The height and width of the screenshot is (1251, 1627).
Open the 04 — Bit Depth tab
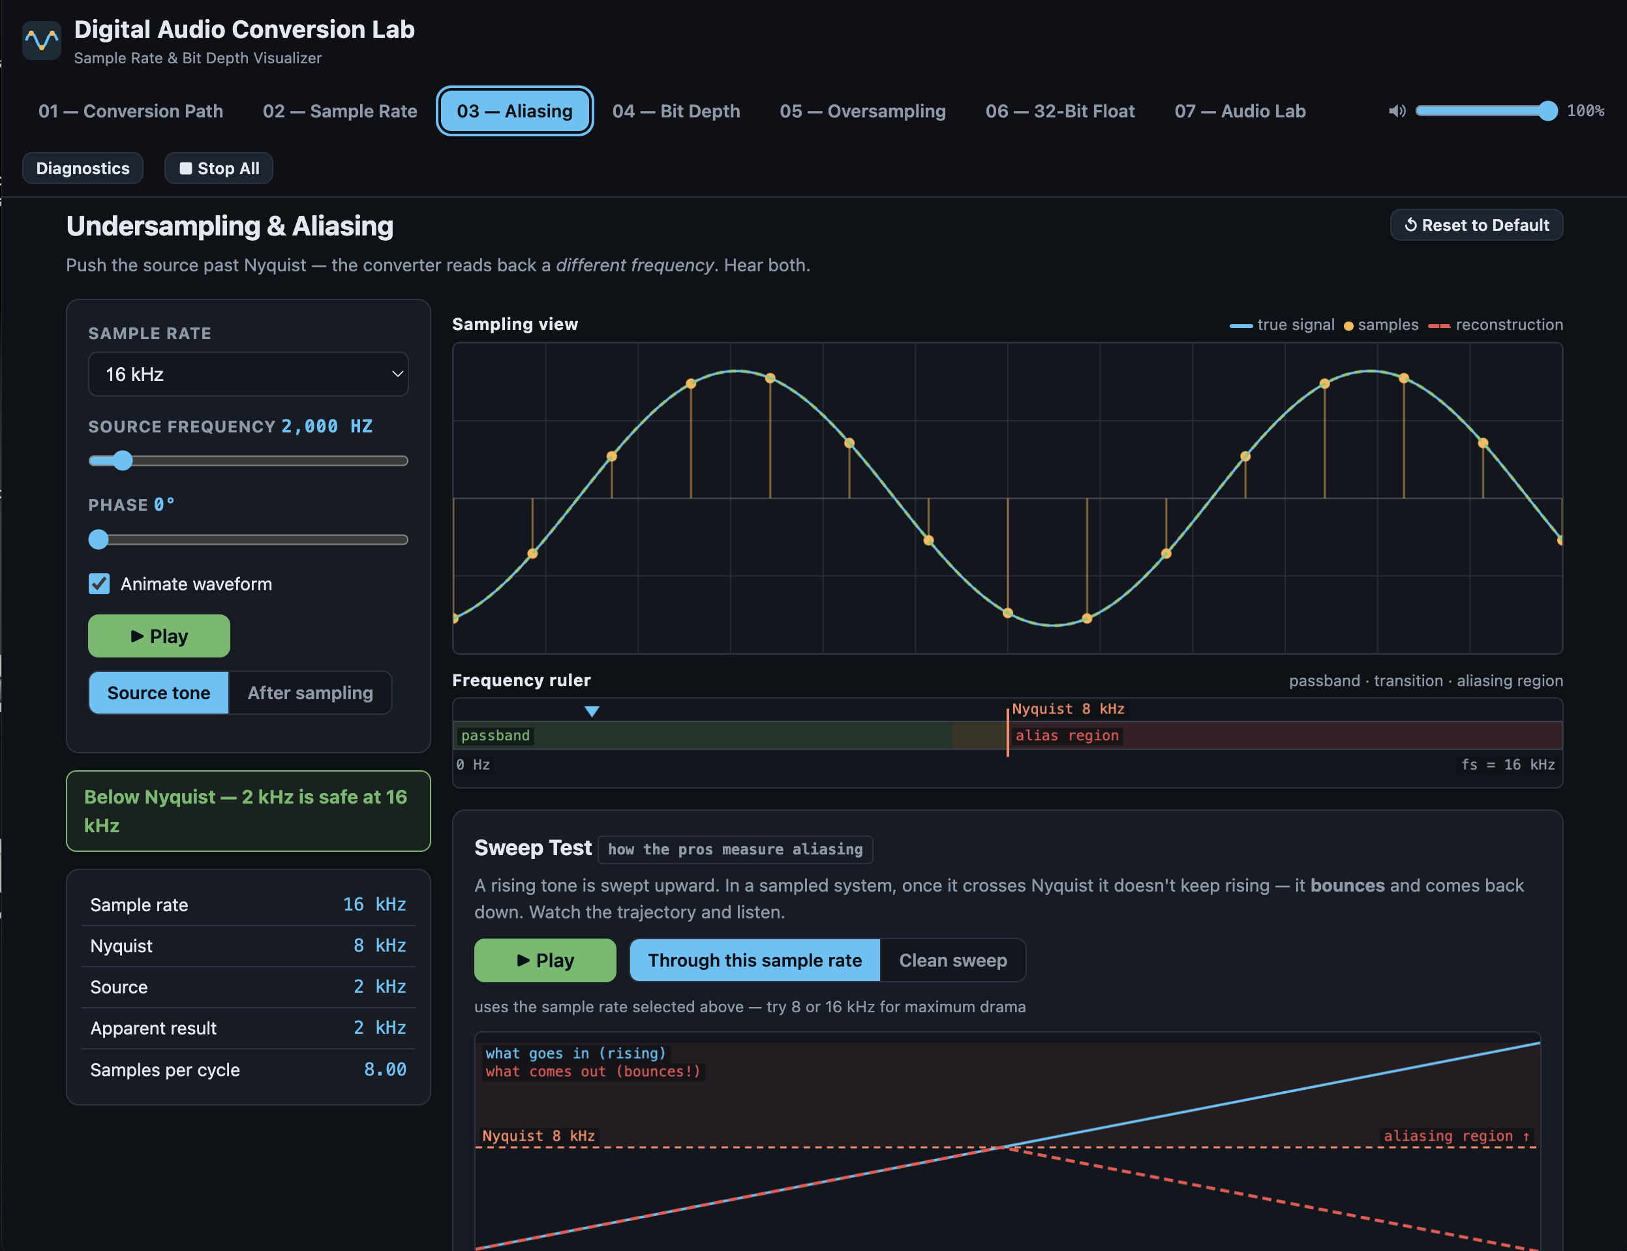tap(675, 111)
